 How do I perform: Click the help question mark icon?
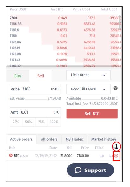[115, 88]
